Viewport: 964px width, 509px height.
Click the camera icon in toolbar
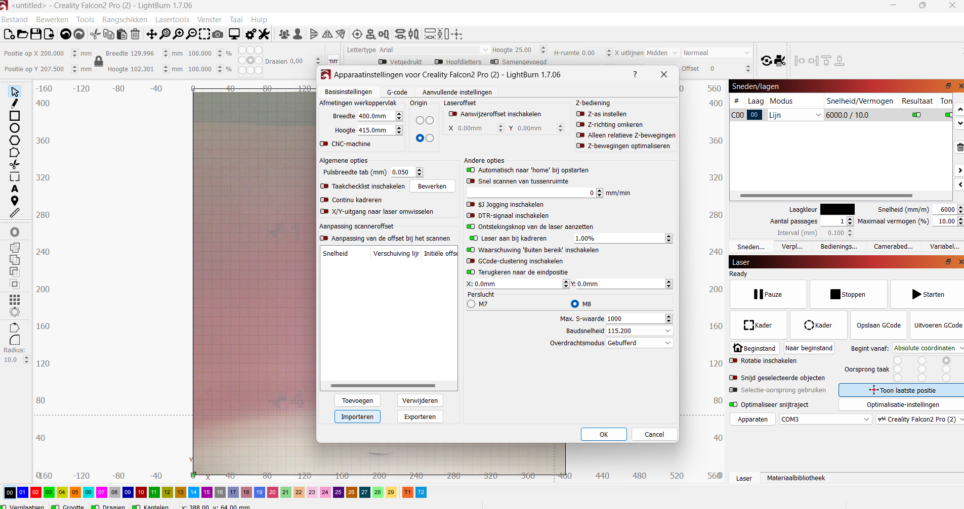tap(218, 34)
